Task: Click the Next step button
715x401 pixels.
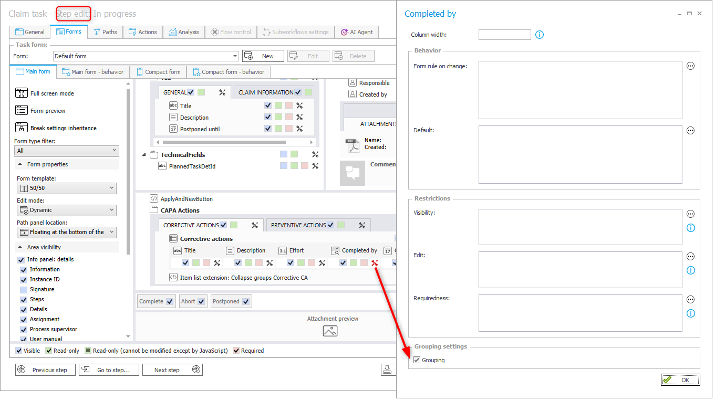Action: pos(172,370)
